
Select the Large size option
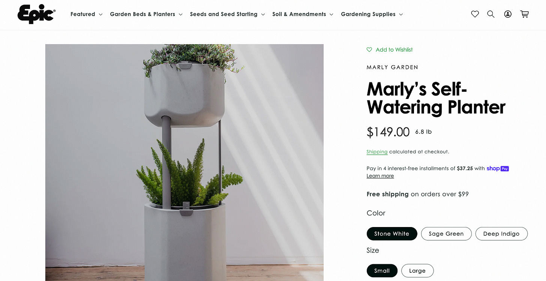(417, 271)
